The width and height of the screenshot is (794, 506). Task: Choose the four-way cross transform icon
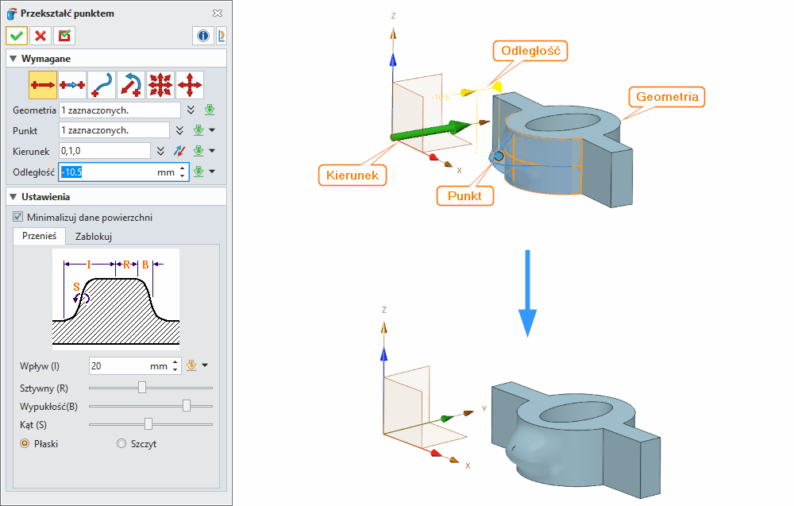(x=190, y=85)
